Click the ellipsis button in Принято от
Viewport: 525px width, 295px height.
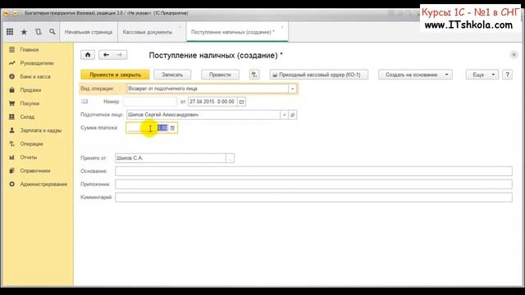point(230,158)
